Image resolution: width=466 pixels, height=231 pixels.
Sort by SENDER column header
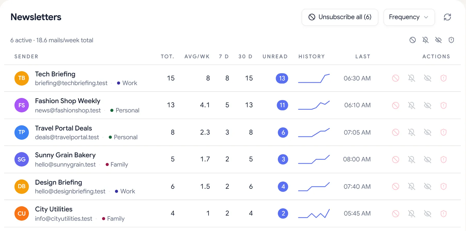pyautogui.click(x=26, y=56)
